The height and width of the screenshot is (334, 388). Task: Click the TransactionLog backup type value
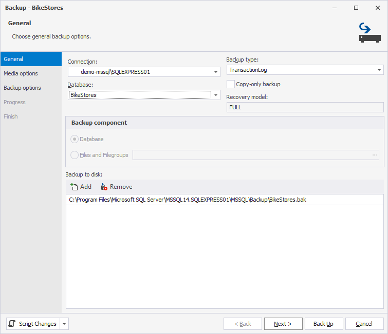248,70
